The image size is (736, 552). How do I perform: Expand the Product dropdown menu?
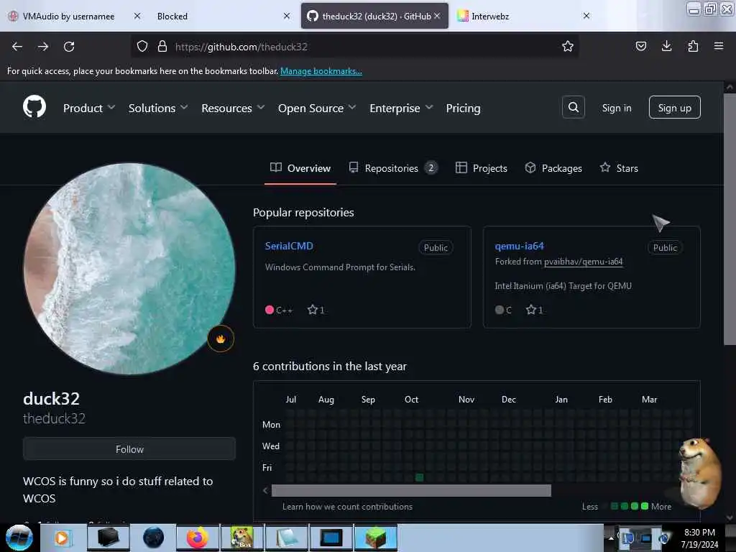coord(89,108)
